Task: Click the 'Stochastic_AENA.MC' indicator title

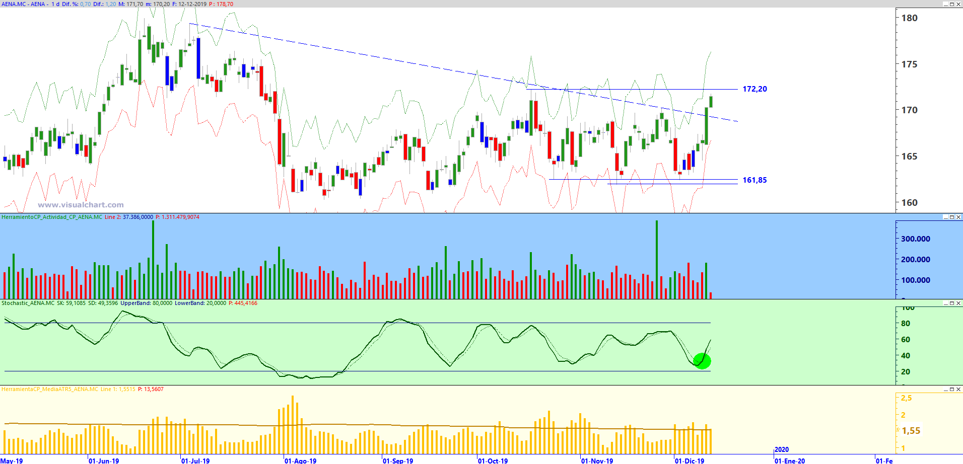Action: [x=28, y=303]
